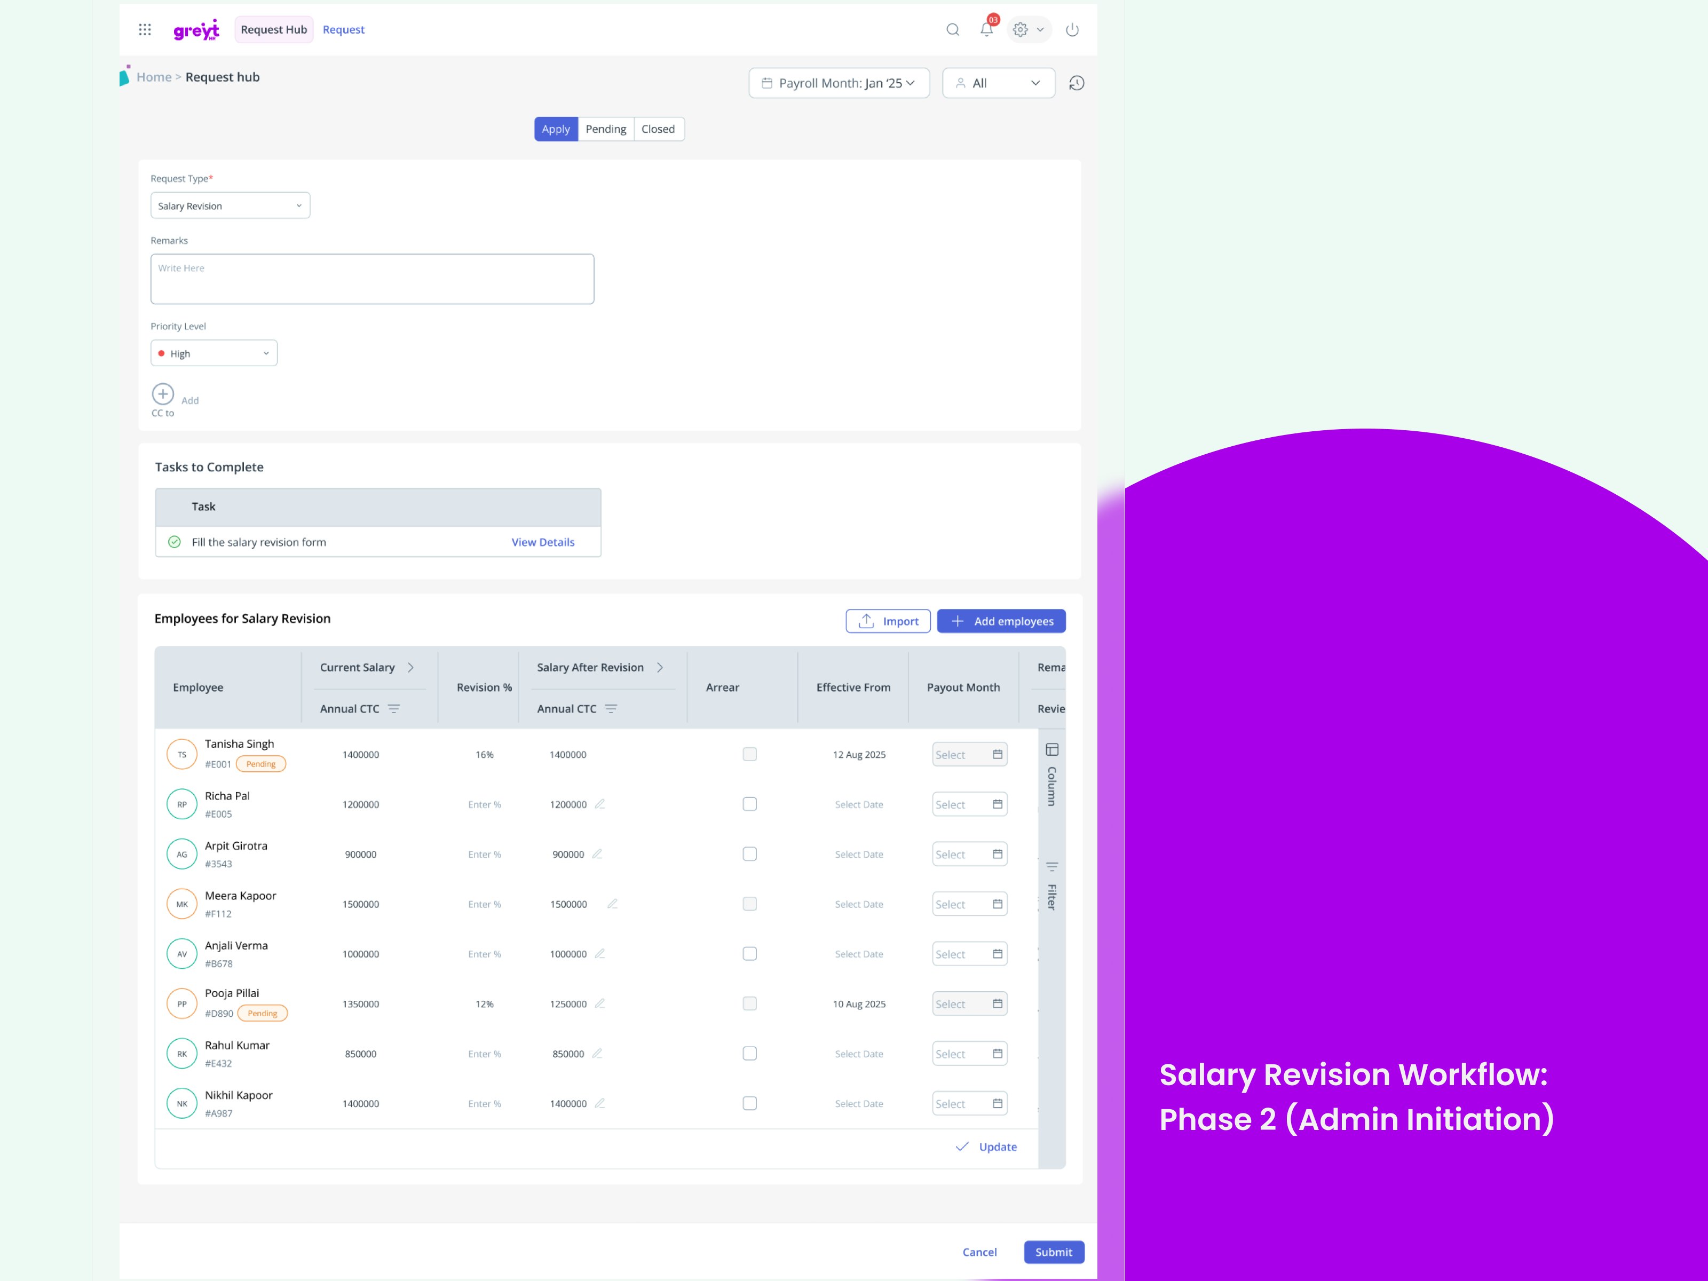Open View Details link for task
Screen dimensions: 1708x1281
tap(543, 542)
